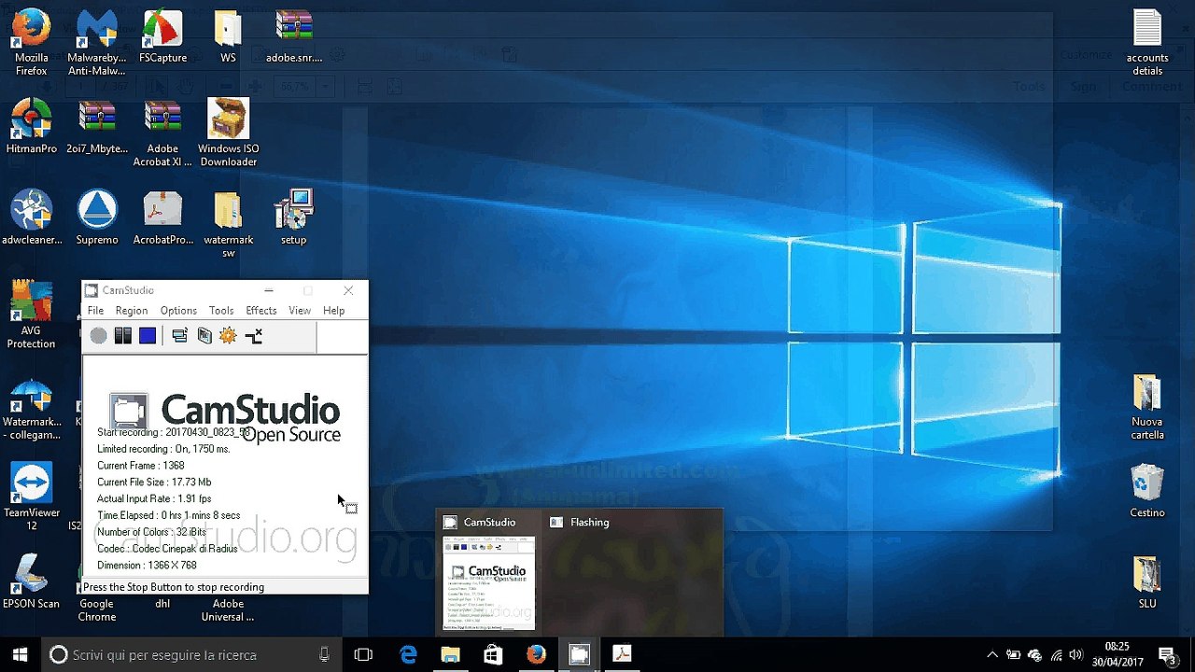Open the clock showing 08:25 and 30/04/2017
1195x672 pixels.
point(1118,655)
